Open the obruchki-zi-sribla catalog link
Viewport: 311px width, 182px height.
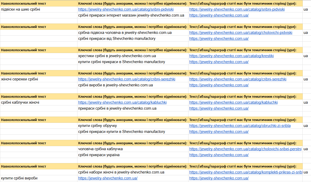pyautogui.click(x=240, y=126)
